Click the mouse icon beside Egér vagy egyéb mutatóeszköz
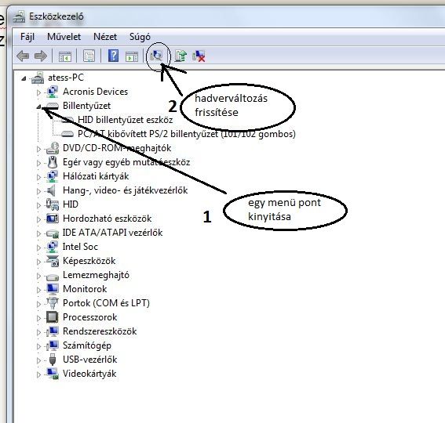The width and height of the screenshot is (445, 423). (x=53, y=162)
